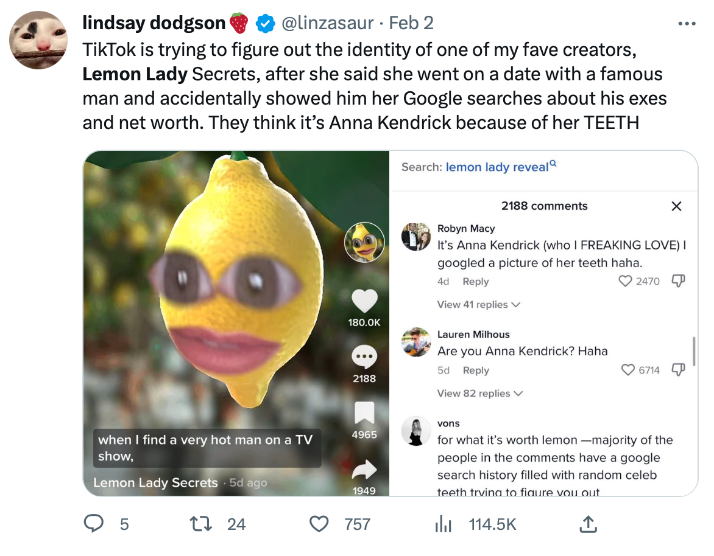
Task: View tweet analytics via the bar chart icon
Action: coord(443,523)
